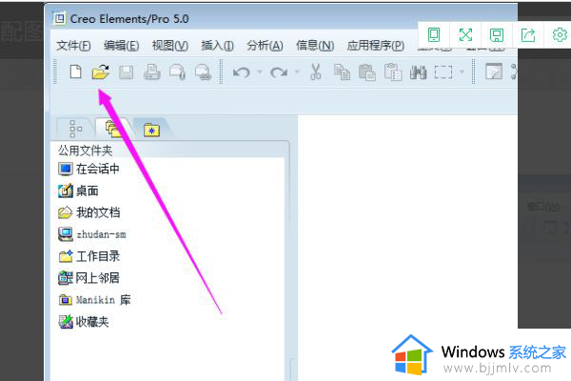The height and width of the screenshot is (381, 571).
Task: Create a new file with the New icon
Action: point(75,71)
